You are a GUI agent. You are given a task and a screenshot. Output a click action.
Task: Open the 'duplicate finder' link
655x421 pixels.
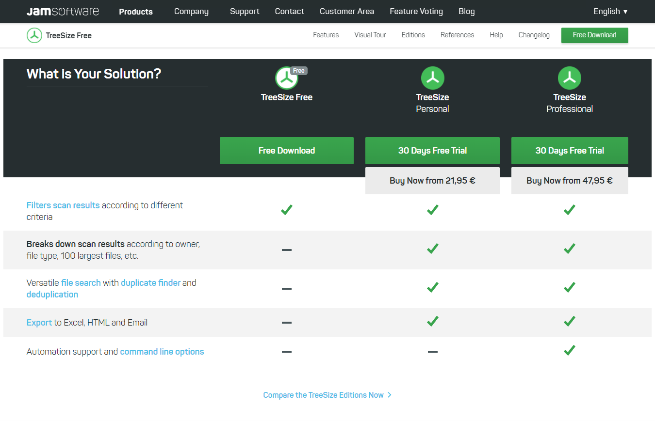[150, 283]
